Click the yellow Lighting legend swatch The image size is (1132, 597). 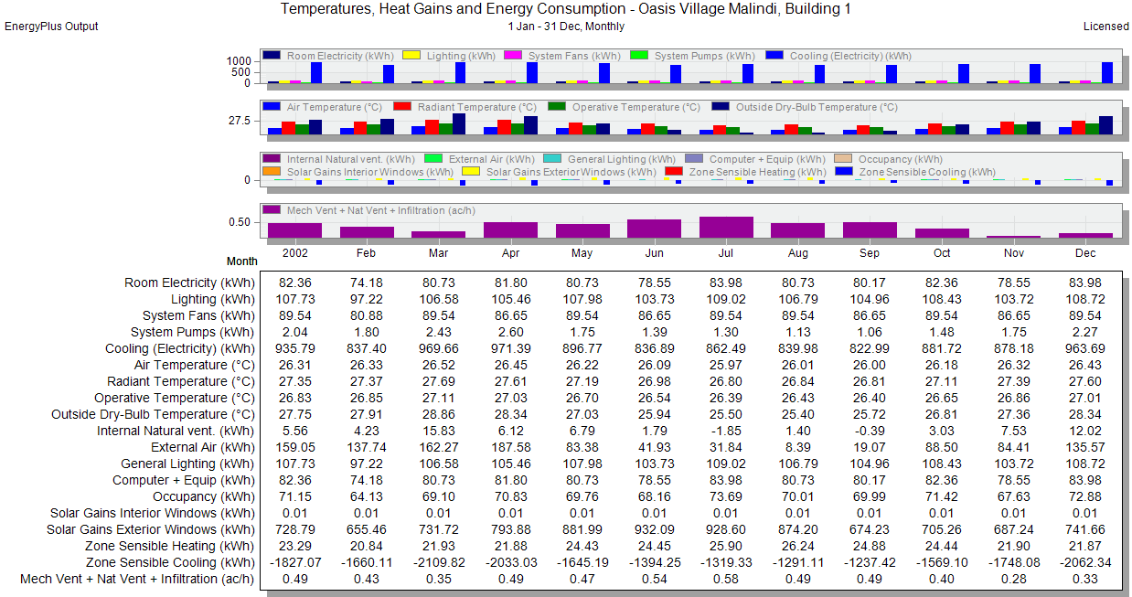pos(411,56)
